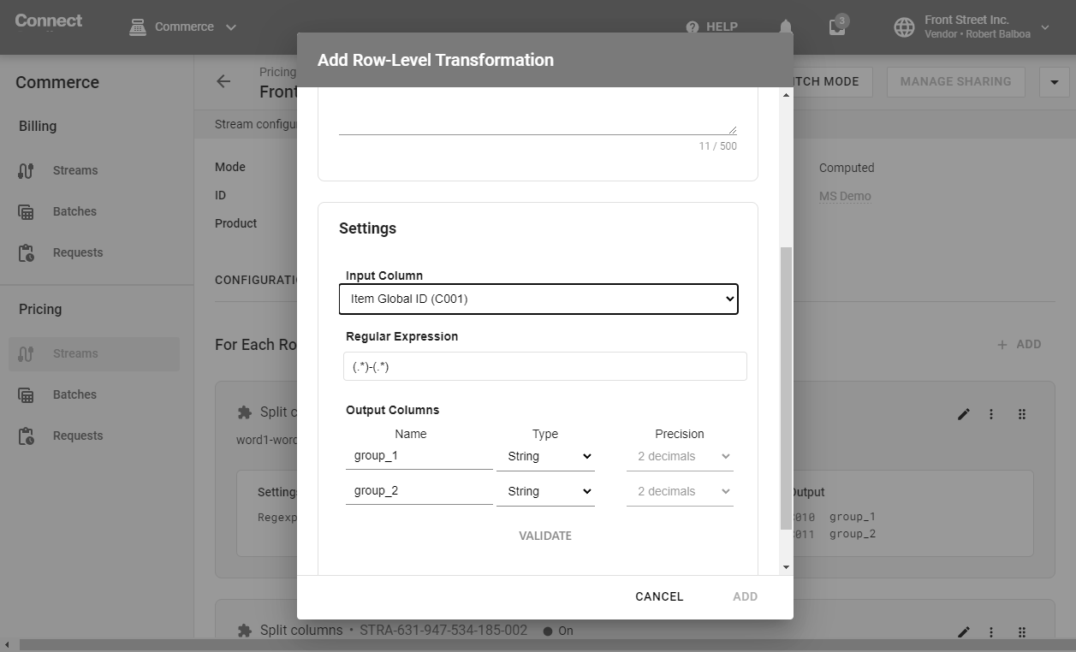Open Precision dropdown for group_2
The height and width of the screenshot is (652, 1076).
680,491
